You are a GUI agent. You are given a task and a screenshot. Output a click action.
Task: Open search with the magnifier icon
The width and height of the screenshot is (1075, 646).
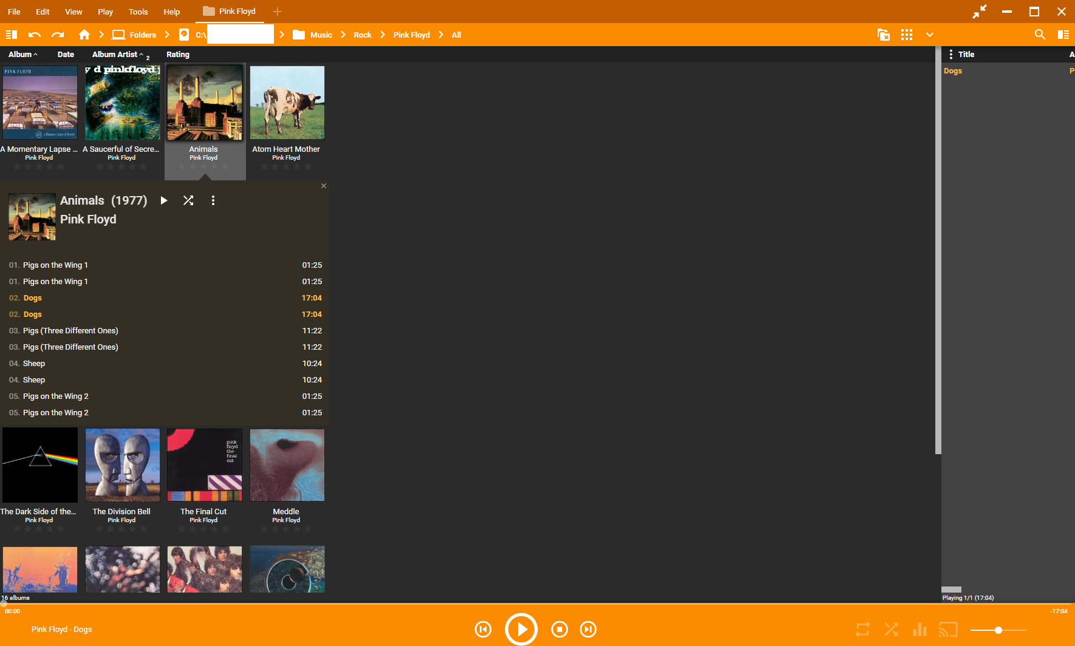tap(1040, 35)
